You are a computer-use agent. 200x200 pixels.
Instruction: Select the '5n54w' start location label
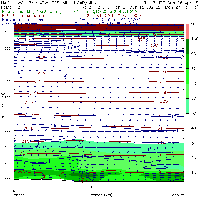tap(20, 195)
